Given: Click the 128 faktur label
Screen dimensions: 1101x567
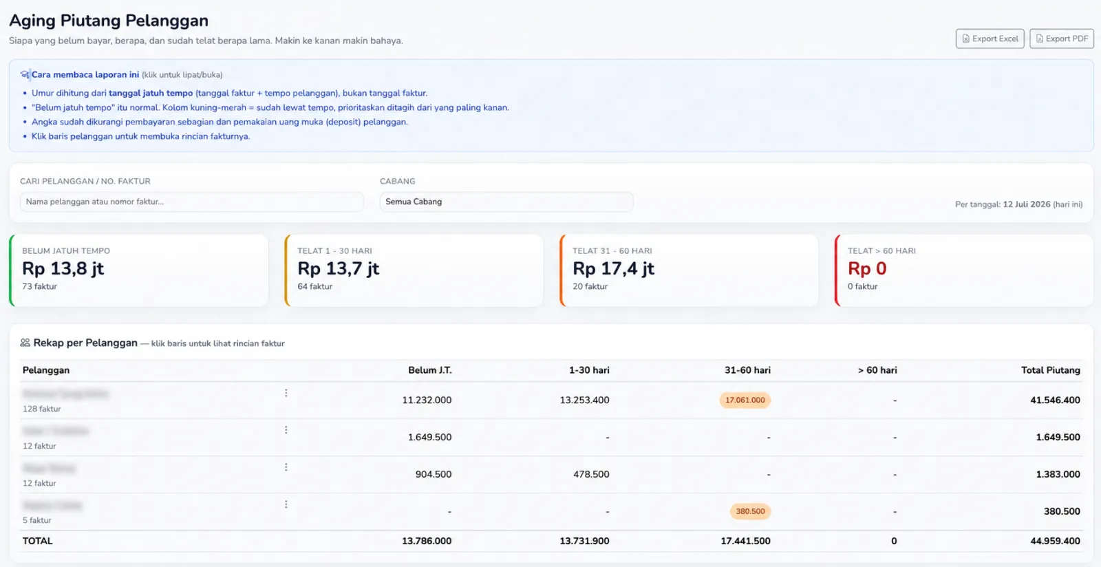Looking at the screenshot, I should (x=42, y=409).
